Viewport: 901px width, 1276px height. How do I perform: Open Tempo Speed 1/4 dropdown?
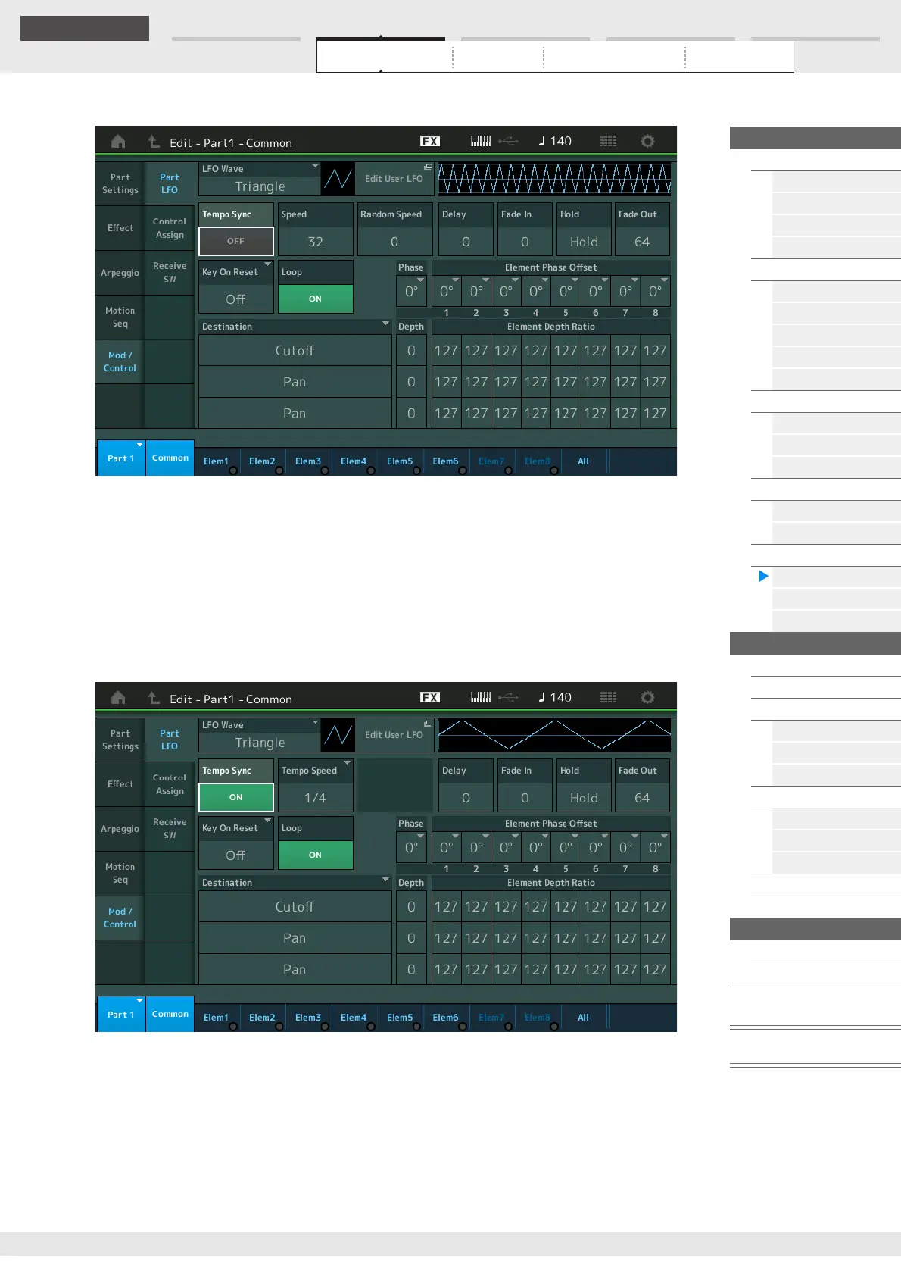pos(316,785)
